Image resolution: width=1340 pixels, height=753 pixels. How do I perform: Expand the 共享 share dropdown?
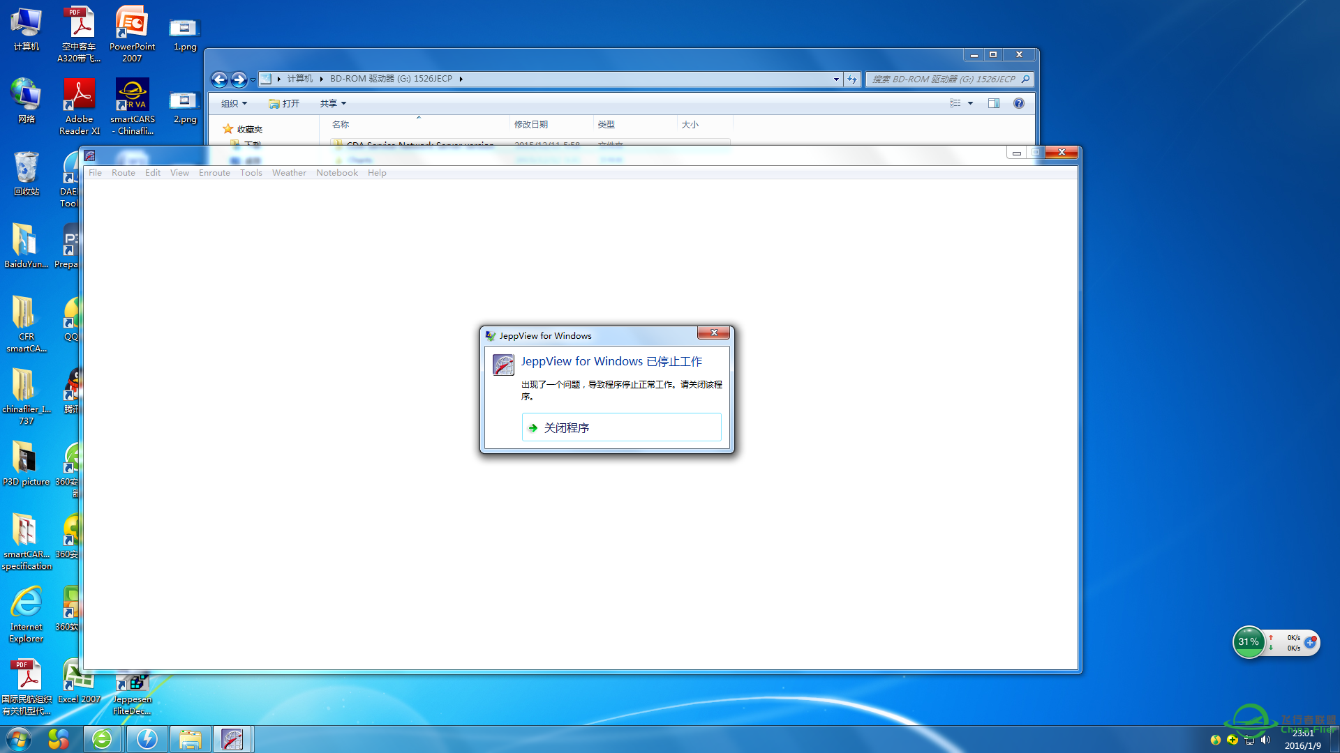(333, 103)
